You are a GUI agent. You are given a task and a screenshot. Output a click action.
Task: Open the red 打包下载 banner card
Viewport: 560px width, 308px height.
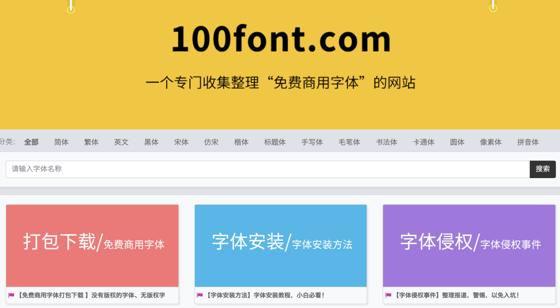tap(92, 245)
